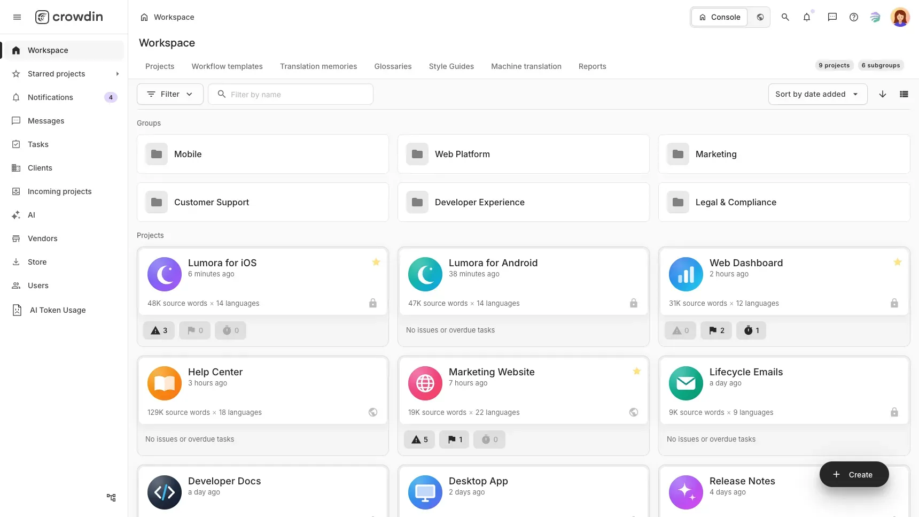Image resolution: width=919 pixels, height=517 pixels.
Task: Switch to list view layout icon
Action: [x=904, y=94]
